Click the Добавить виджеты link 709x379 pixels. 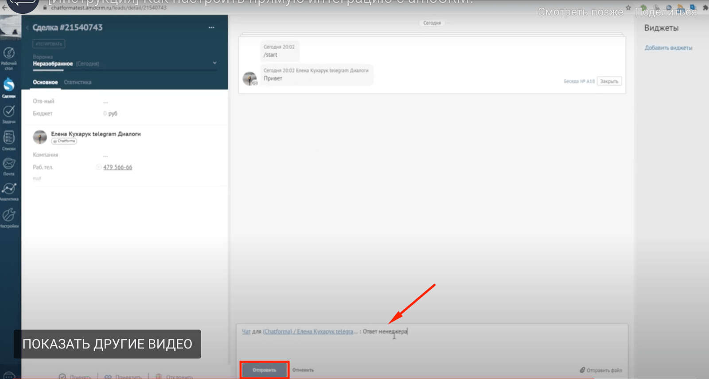[668, 48]
